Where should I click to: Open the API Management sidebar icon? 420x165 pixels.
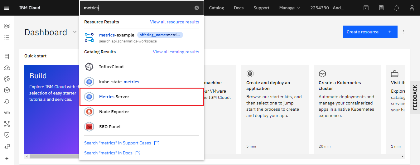(7, 146)
